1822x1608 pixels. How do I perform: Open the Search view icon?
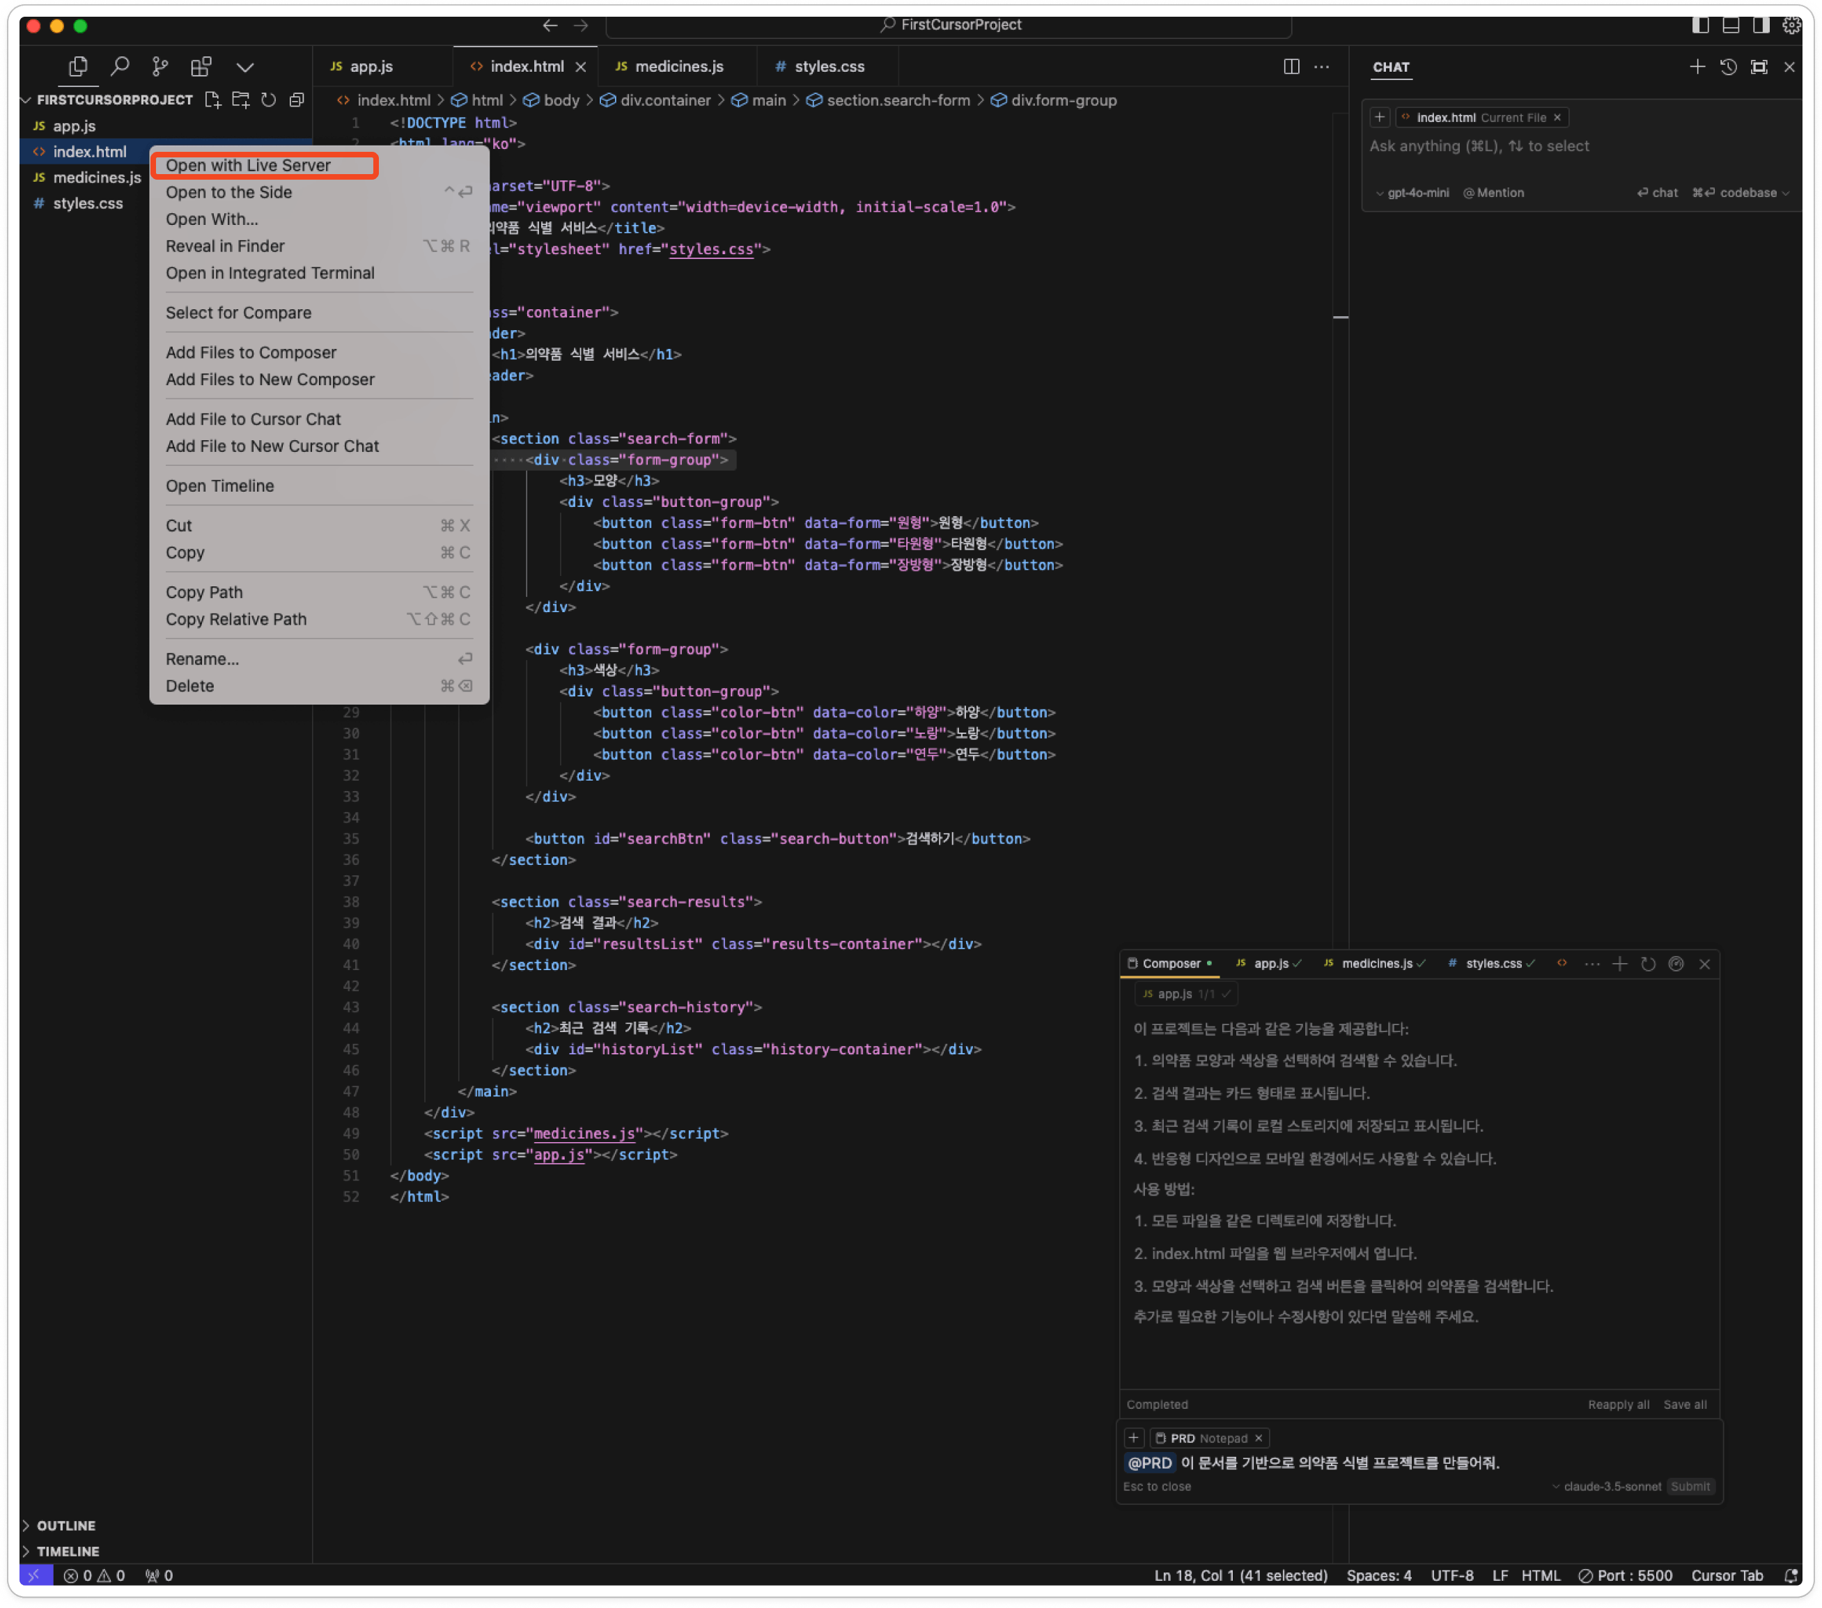point(119,67)
